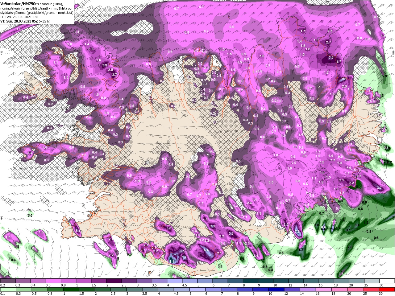Click the 'VT: Sun. 28.03.2021 05Z' valid time
395x296 pixels.
click(19, 21)
